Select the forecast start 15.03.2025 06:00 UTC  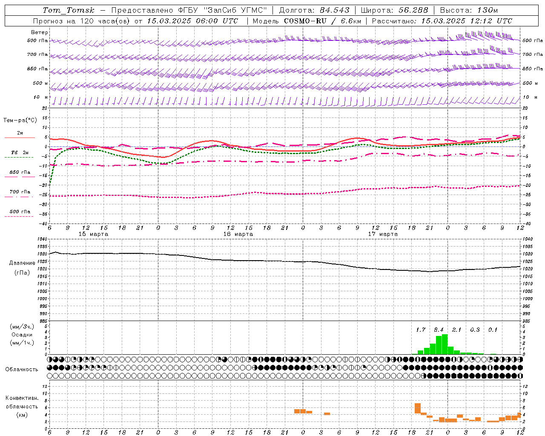(x=192, y=21)
